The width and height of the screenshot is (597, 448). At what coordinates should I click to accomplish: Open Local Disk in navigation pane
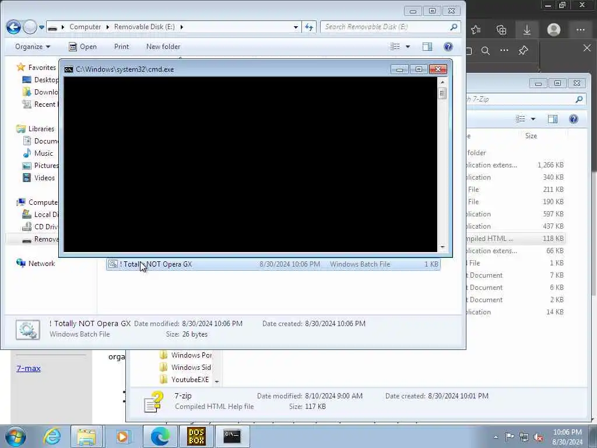(40, 215)
